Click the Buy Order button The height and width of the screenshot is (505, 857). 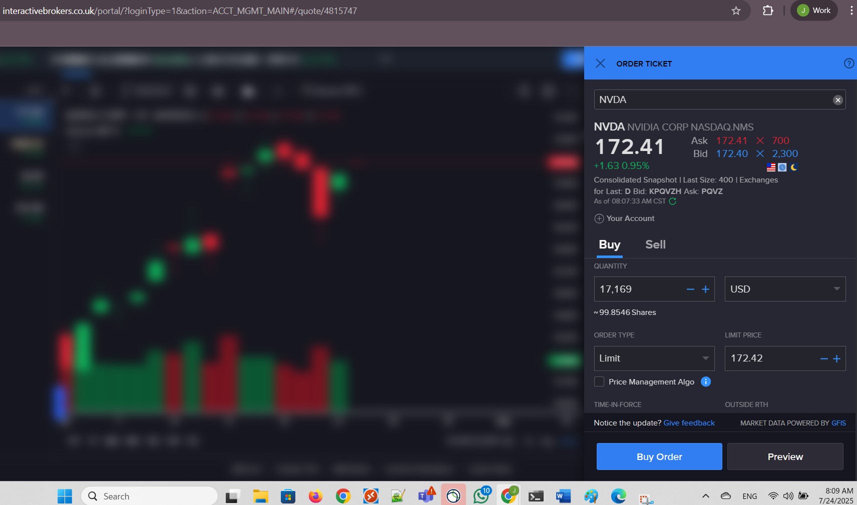[x=659, y=456]
